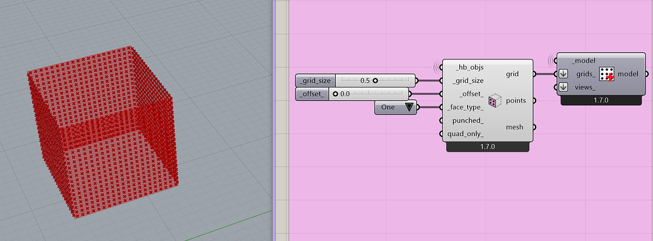Screen dimensions: 653x241
Task: Click the 1.7.0 version label under grid component
Action: (488, 147)
